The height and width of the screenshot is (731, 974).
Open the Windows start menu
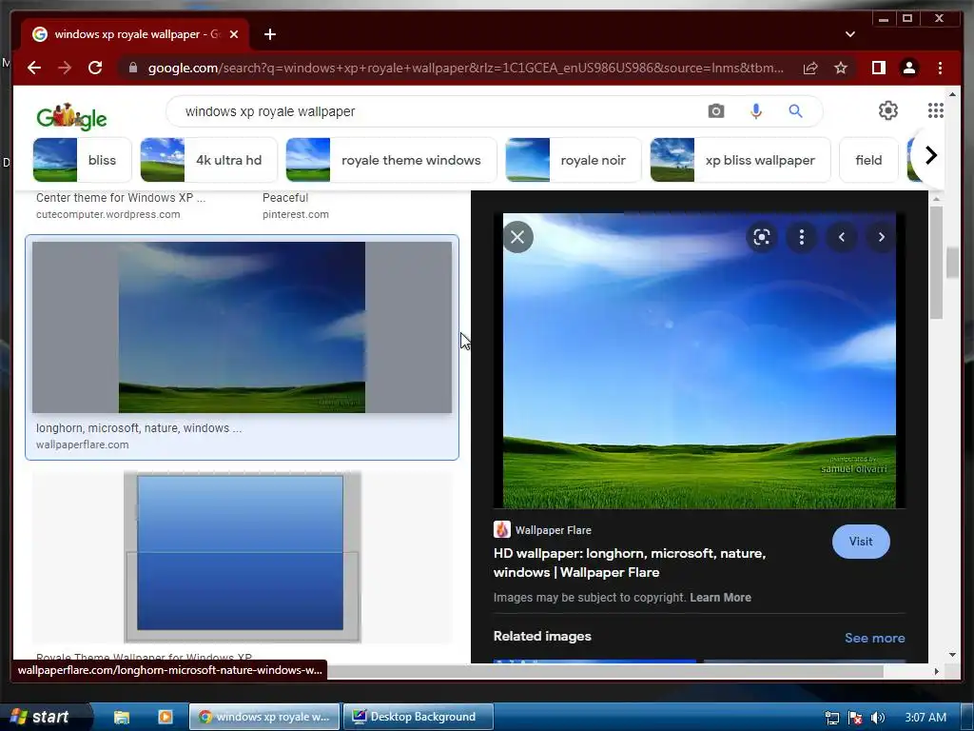coord(41,717)
